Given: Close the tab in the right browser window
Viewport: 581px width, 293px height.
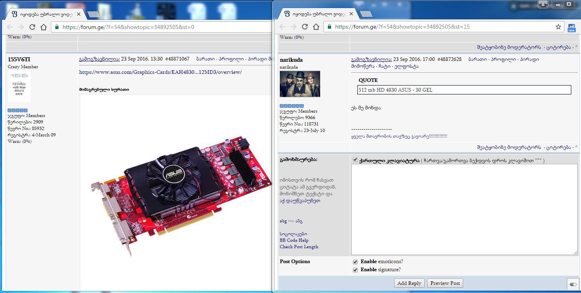Looking at the screenshot, I should pyautogui.click(x=351, y=14).
